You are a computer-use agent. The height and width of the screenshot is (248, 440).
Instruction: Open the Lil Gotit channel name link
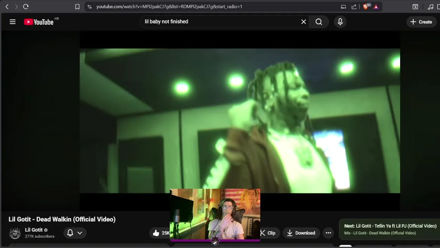(34, 230)
